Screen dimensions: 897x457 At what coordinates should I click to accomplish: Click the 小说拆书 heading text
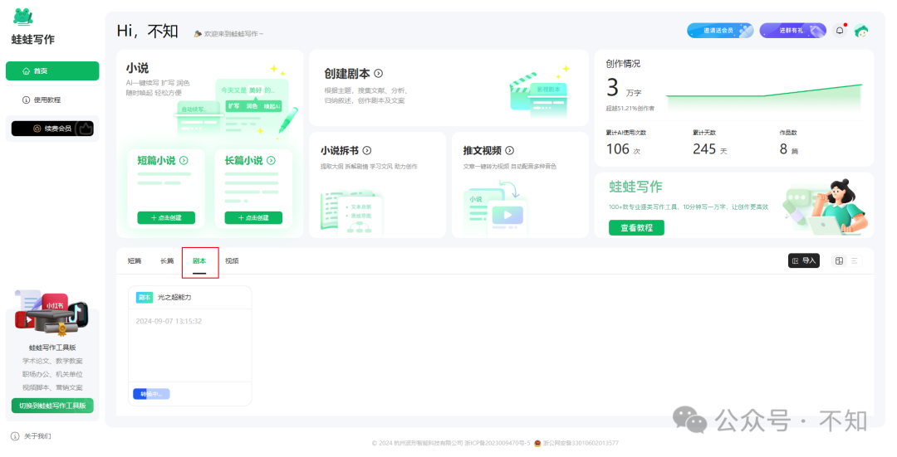340,150
